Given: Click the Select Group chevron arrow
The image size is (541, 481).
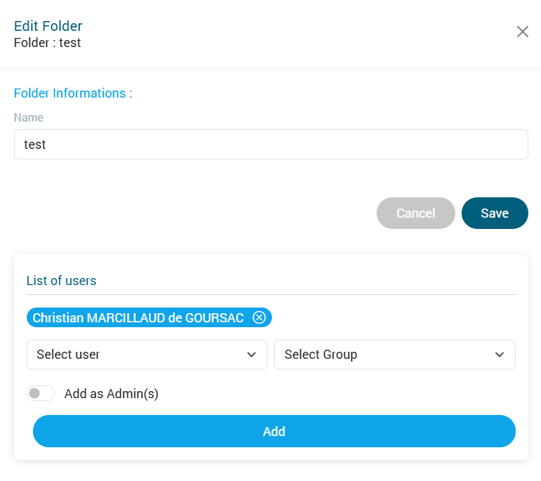Looking at the screenshot, I should point(500,355).
